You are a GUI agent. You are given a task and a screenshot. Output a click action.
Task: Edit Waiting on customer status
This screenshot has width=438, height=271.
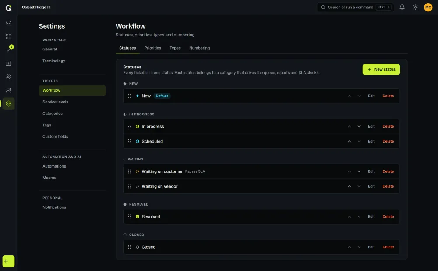click(x=371, y=171)
